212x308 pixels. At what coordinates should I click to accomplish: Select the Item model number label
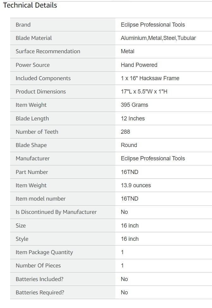tap(40, 199)
